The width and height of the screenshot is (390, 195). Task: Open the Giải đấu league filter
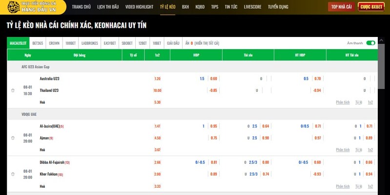coord(173,43)
